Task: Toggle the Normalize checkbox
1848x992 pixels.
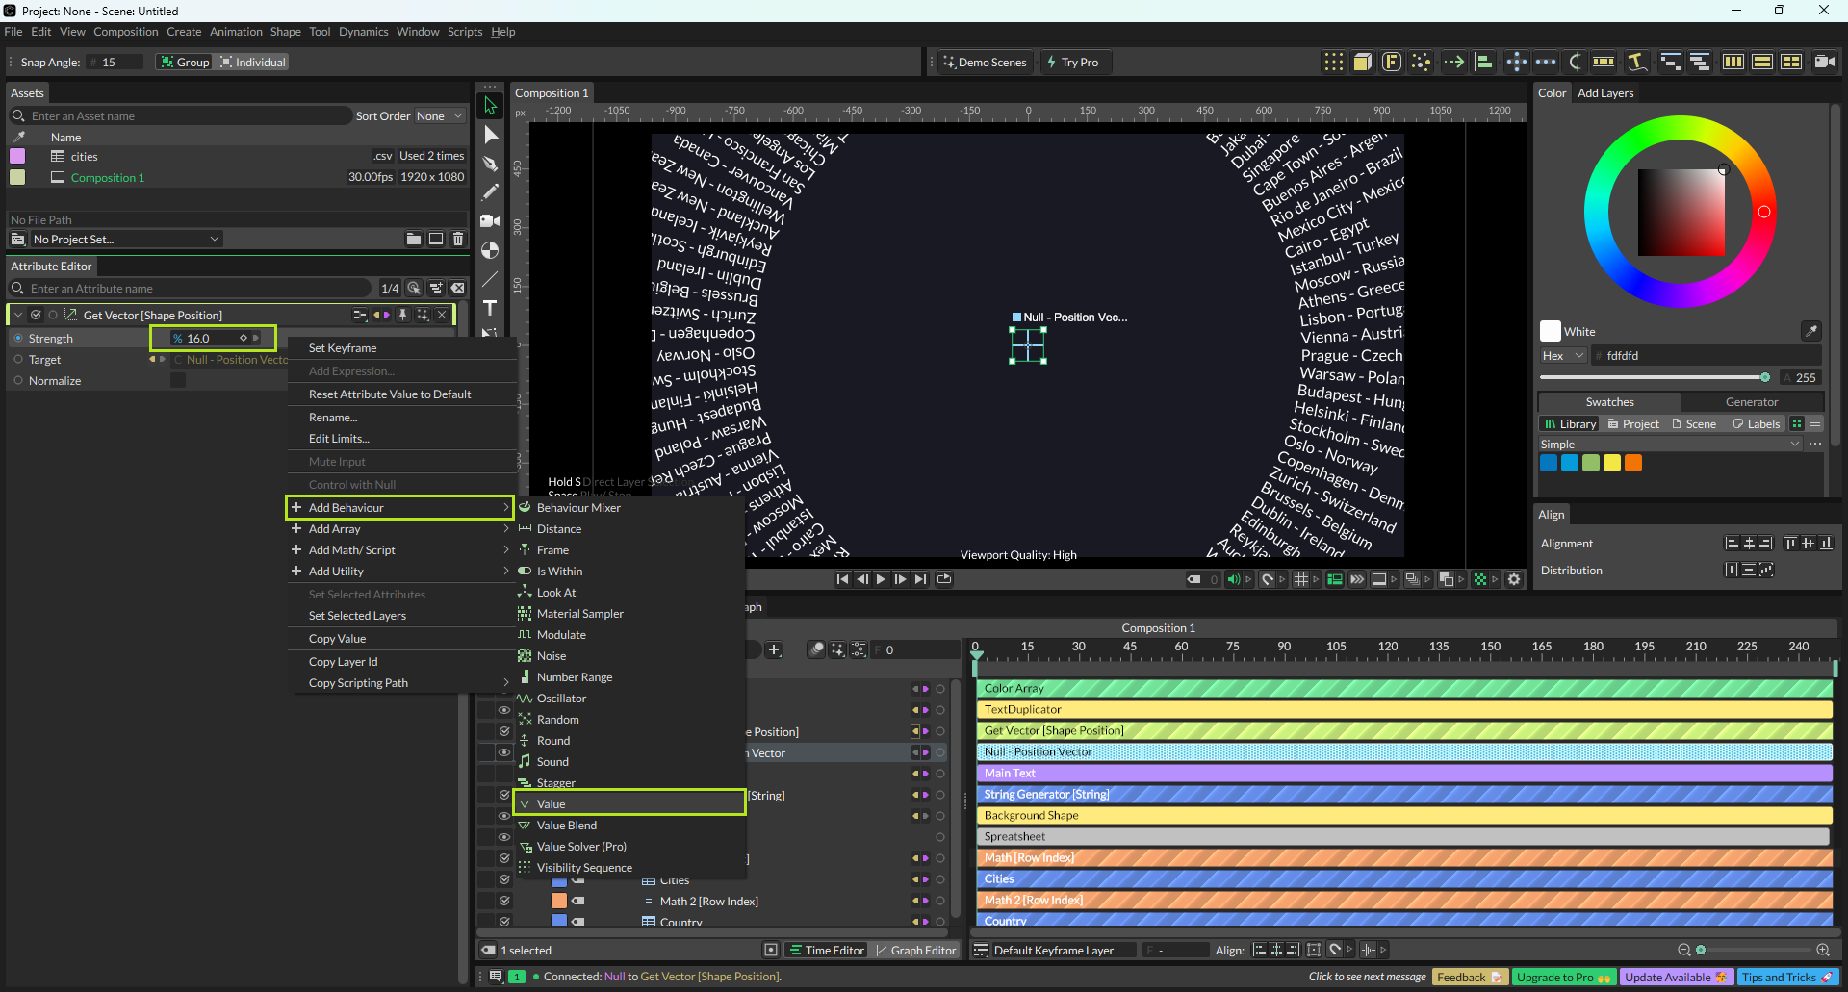Action: [x=178, y=381]
